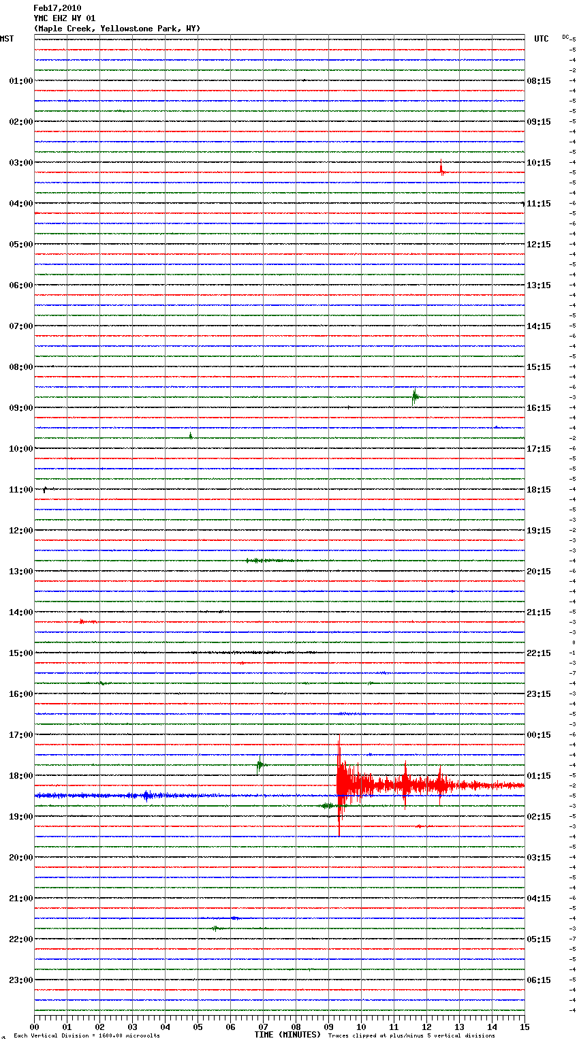Select the 00:15 UTC time label
The image size is (579, 1045).
coord(539,735)
